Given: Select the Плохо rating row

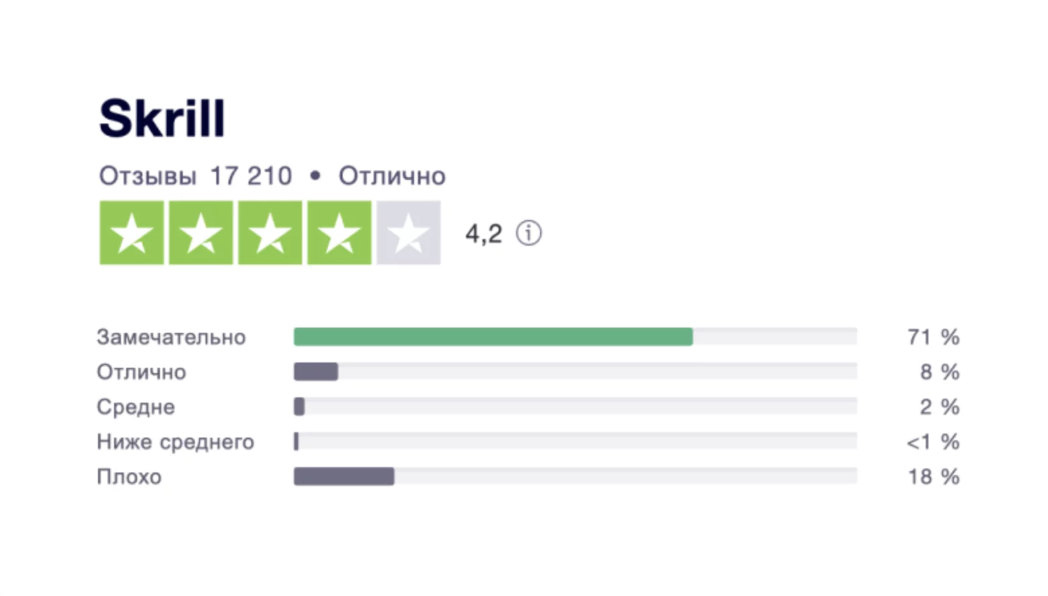Looking at the screenshot, I should pos(528,477).
